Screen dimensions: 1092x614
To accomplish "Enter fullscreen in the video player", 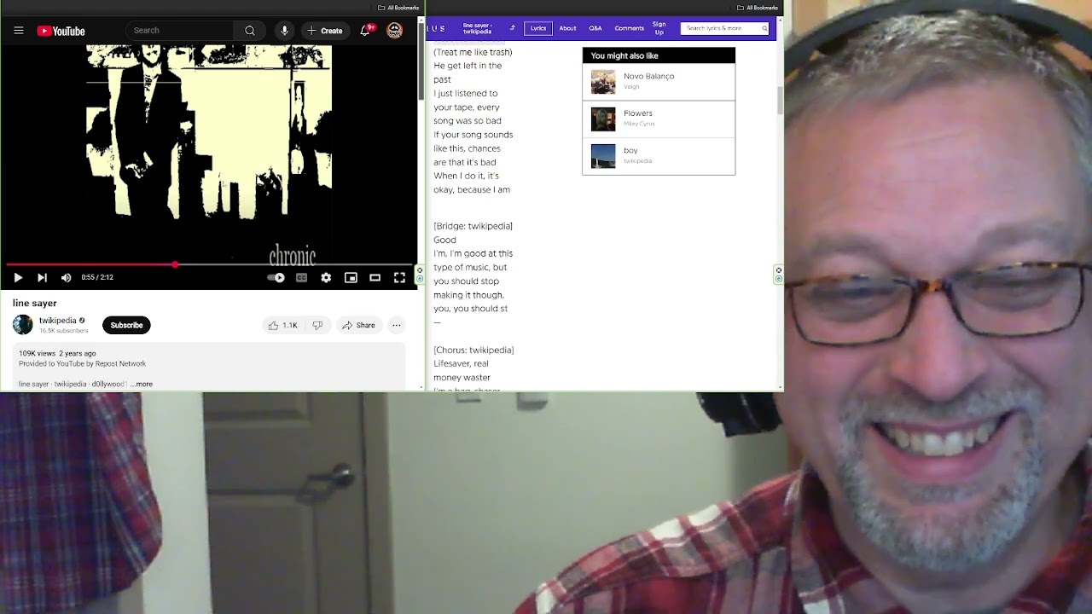I will pos(399,277).
